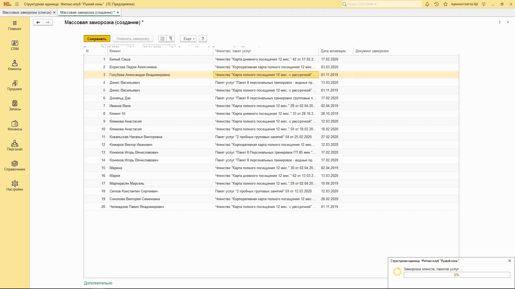Go forward with the right arrow

(x=48, y=22)
